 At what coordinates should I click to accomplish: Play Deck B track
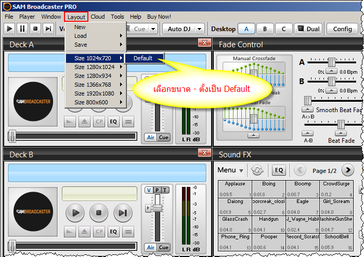click(75, 212)
